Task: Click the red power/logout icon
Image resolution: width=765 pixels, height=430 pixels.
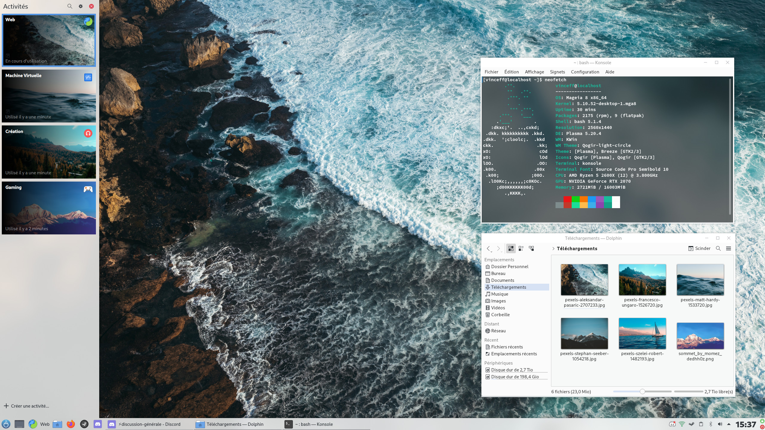Action: 762,427
